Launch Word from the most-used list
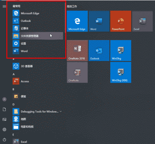The height and width of the screenshot is (144, 155). tap(38, 51)
